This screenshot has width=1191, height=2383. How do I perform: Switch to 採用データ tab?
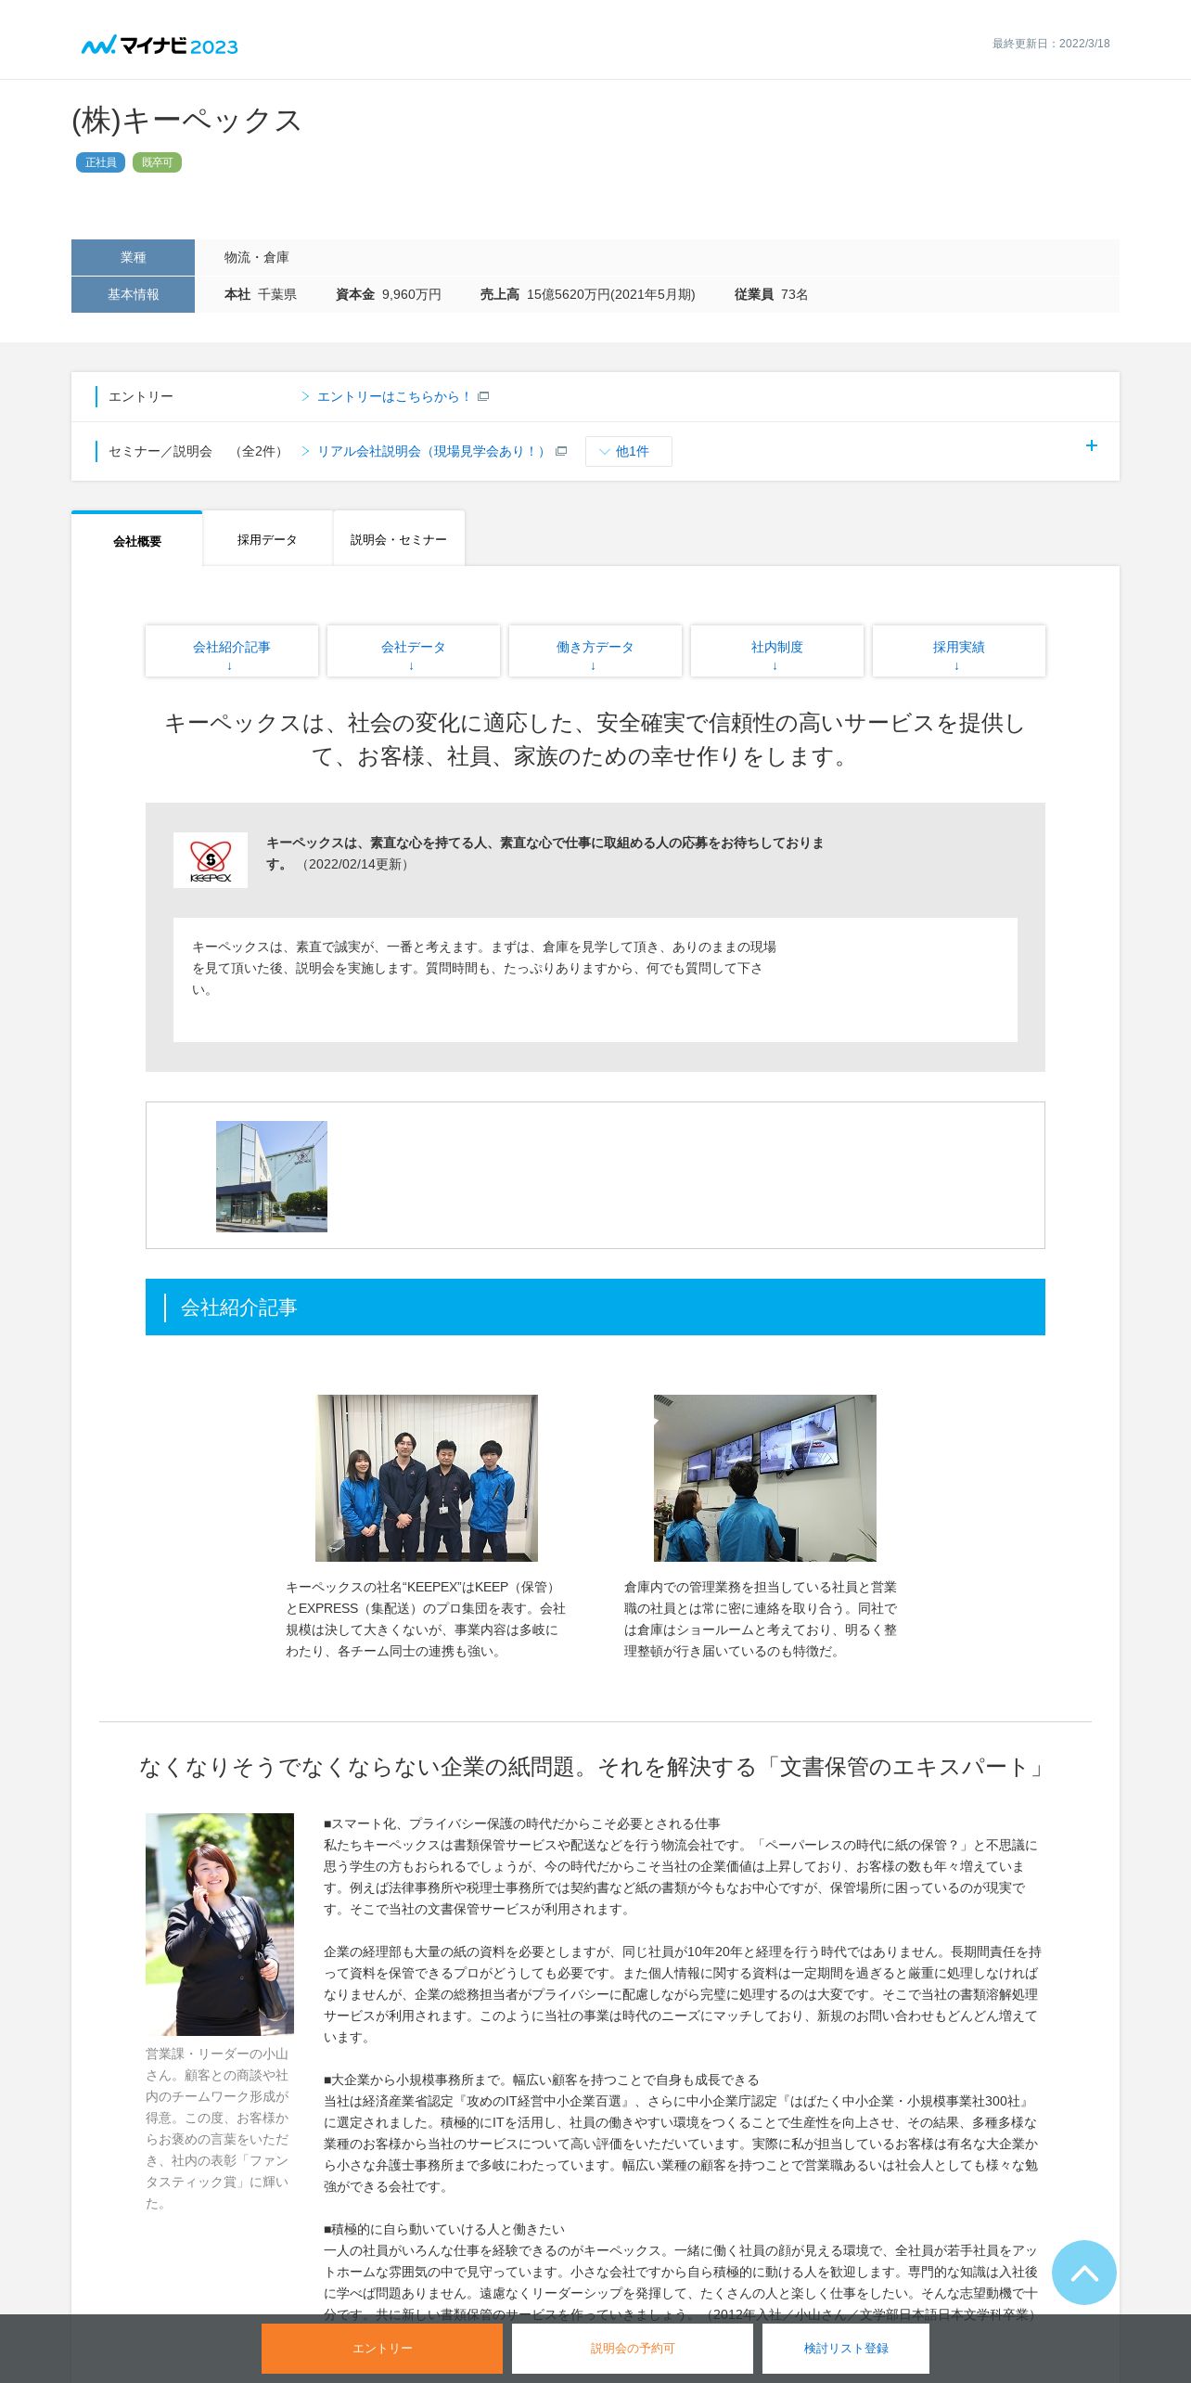tap(267, 539)
